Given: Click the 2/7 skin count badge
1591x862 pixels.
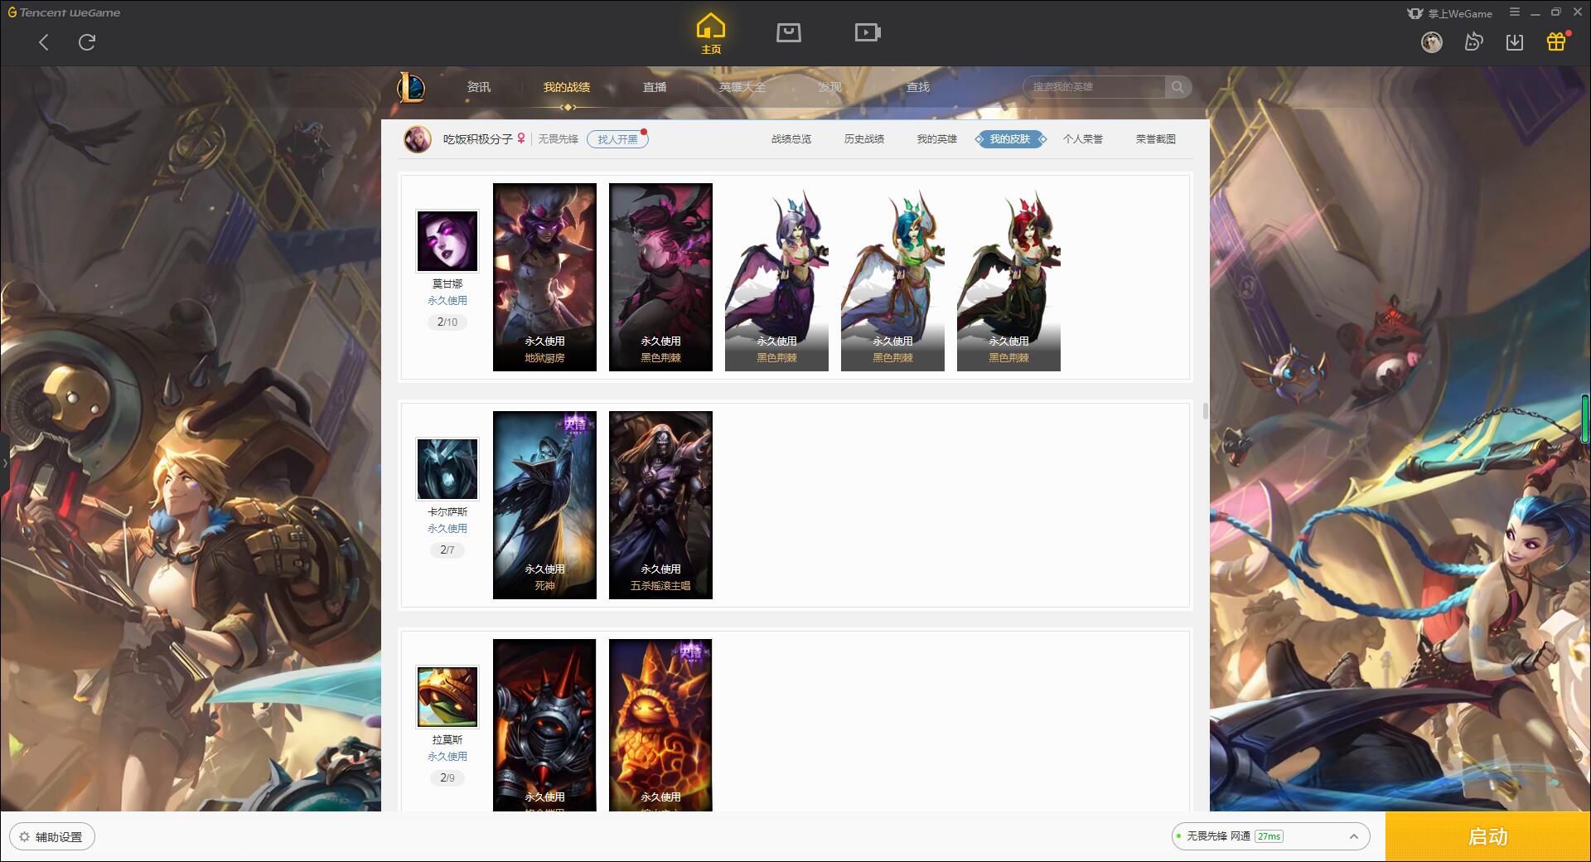Looking at the screenshot, I should (447, 550).
